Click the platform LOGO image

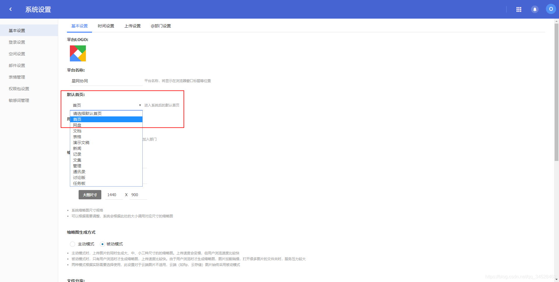(x=77, y=53)
